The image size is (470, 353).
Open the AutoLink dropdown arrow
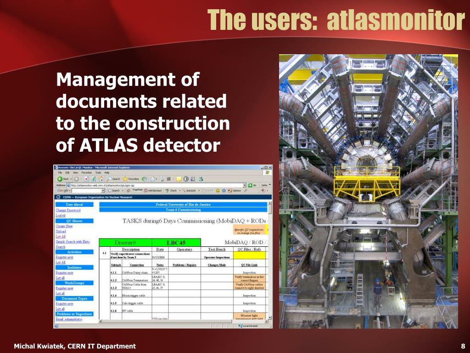point(199,191)
